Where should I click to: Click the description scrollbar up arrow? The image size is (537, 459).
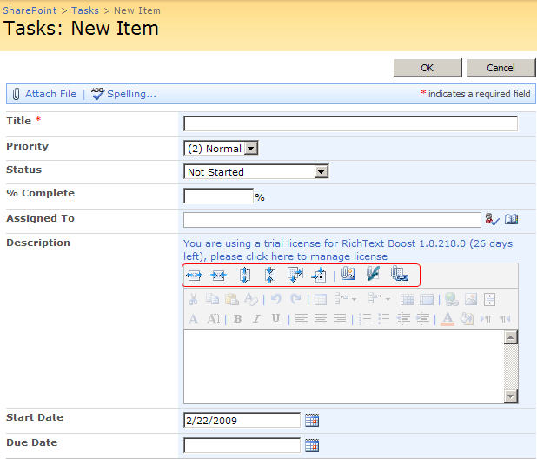tap(511, 337)
